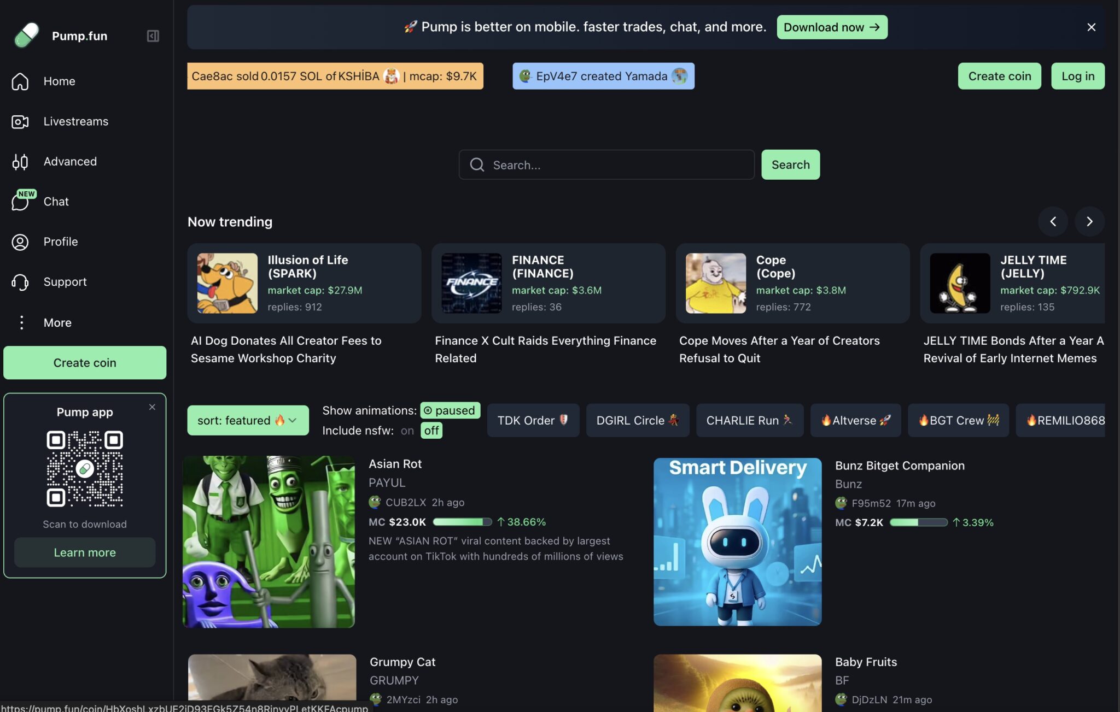Click the Log in button
This screenshot has height=712, width=1120.
1077,76
